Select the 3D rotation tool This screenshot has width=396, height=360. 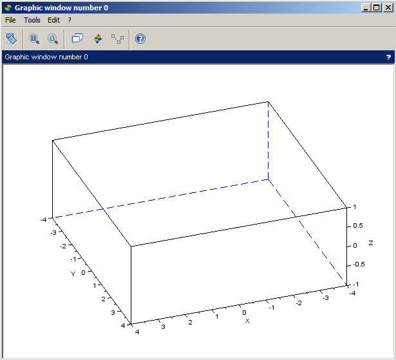click(x=11, y=39)
